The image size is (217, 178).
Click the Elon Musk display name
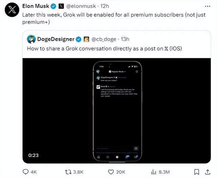36,6
